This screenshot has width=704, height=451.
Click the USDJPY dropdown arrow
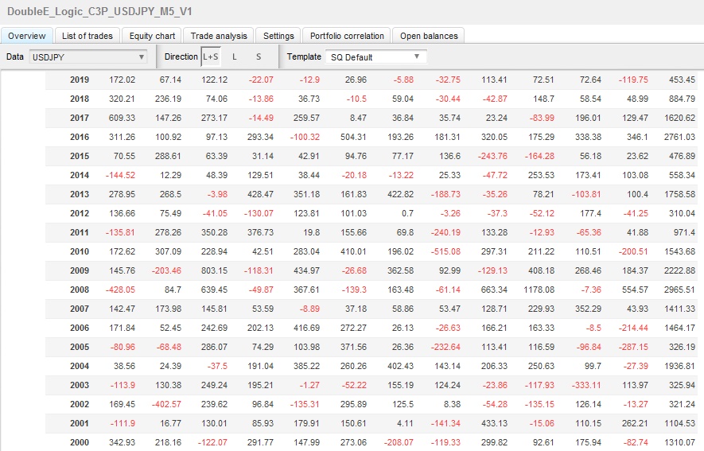[142, 57]
